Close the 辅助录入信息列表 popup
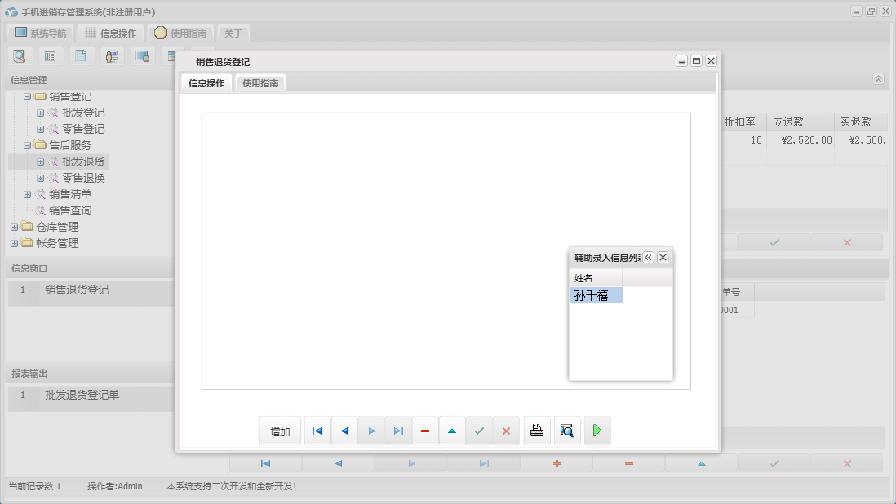896x504 pixels. pos(663,258)
